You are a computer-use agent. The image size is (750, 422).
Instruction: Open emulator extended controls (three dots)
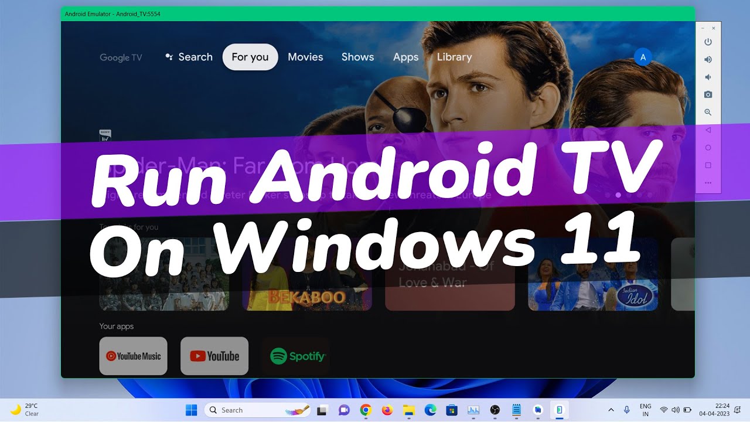click(708, 183)
